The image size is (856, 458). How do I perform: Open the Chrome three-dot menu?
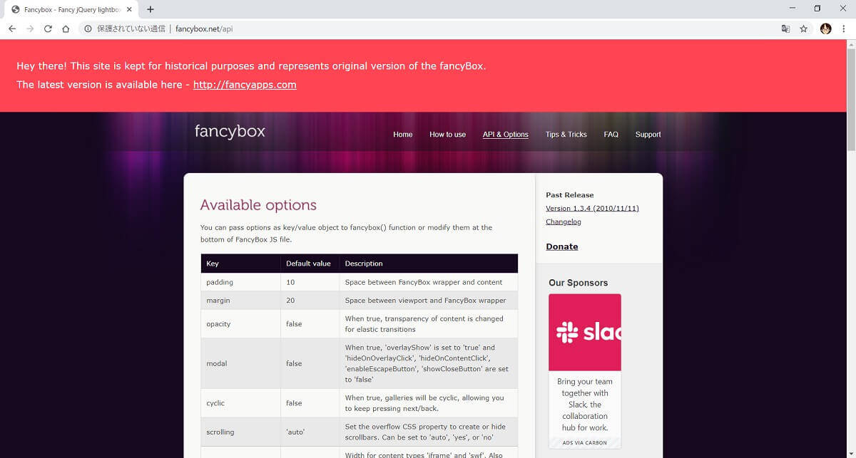[845, 28]
